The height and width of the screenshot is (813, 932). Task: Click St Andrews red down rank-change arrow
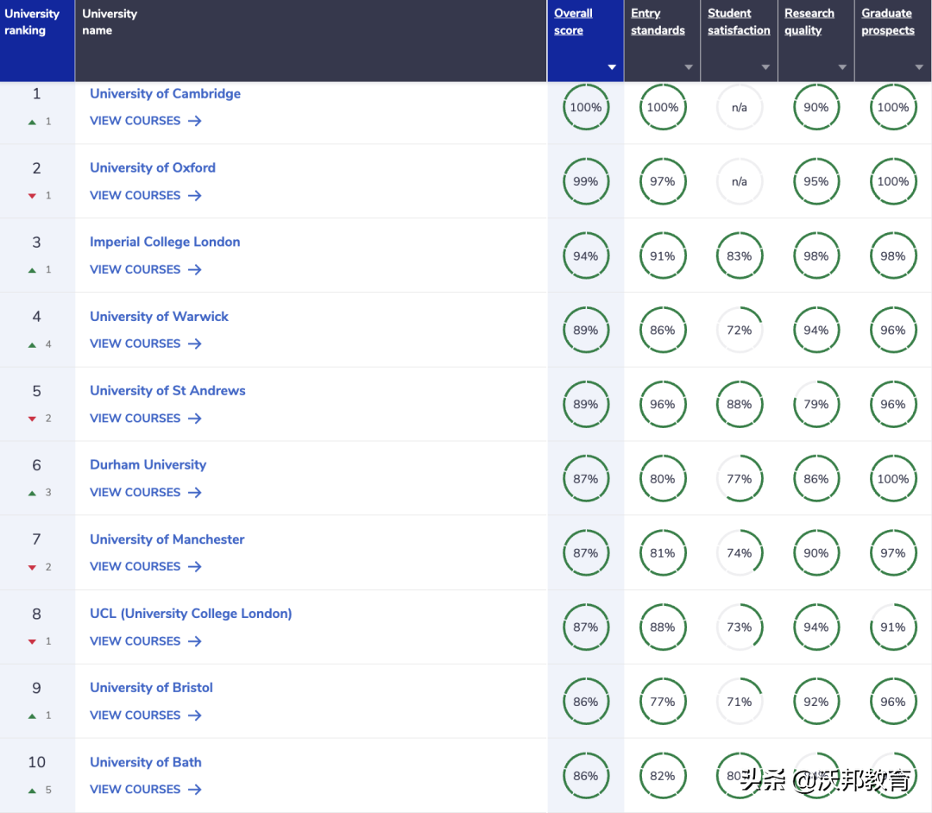[x=32, y=419]
